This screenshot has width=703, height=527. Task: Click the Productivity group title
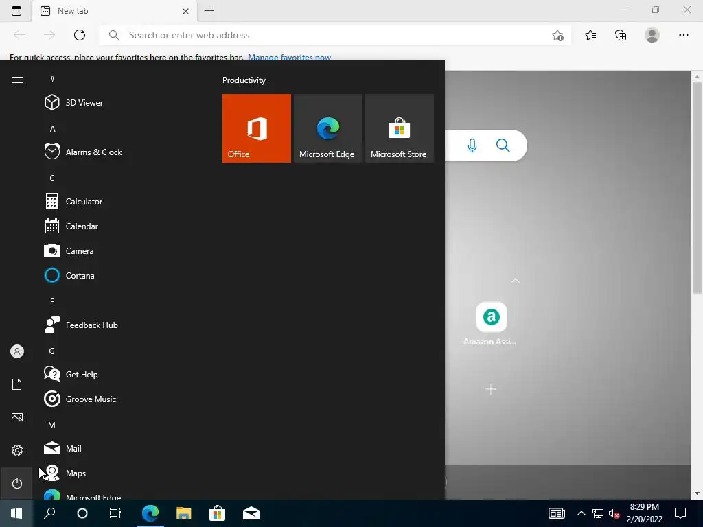click(x=244, y=80)
